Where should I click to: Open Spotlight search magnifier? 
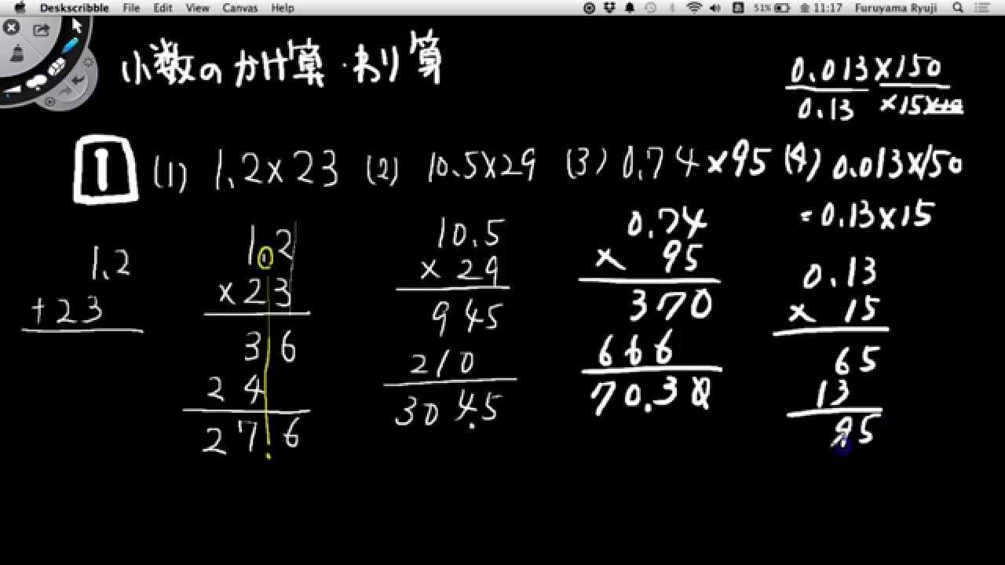[x=958, y=8]
